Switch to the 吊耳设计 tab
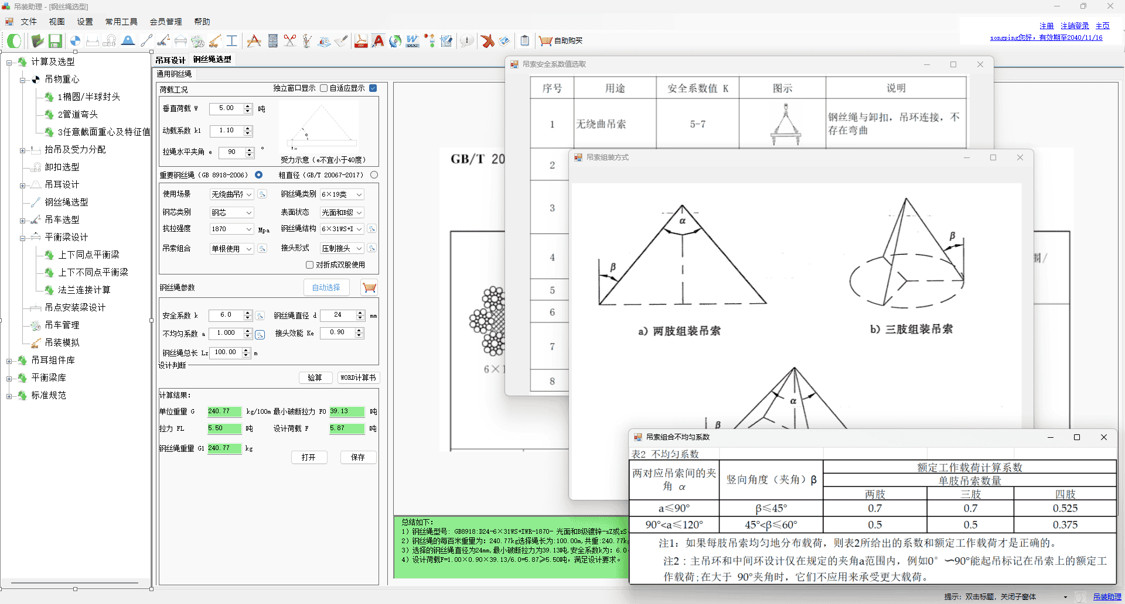 (170, 60)
